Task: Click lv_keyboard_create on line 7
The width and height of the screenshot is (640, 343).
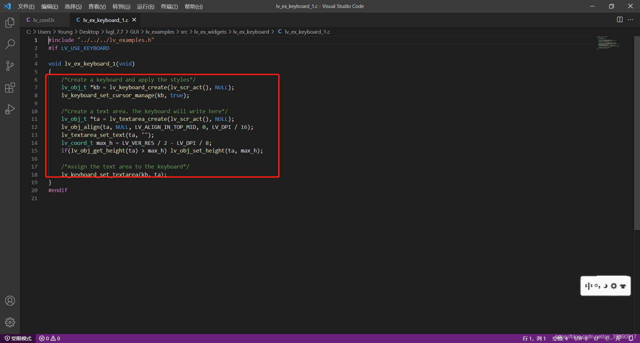Action: tap(138, 87)
